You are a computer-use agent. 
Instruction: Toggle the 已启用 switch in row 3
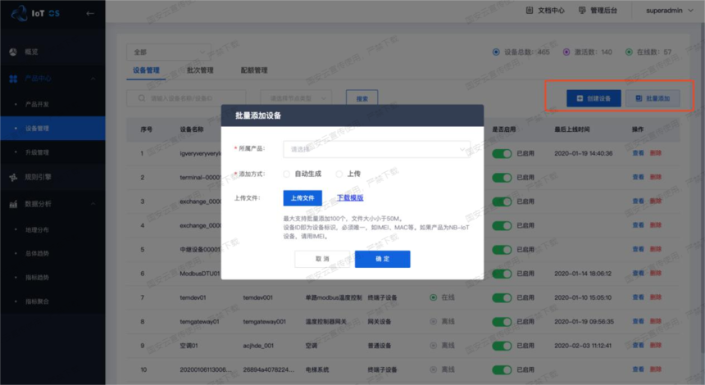point(502,202)
